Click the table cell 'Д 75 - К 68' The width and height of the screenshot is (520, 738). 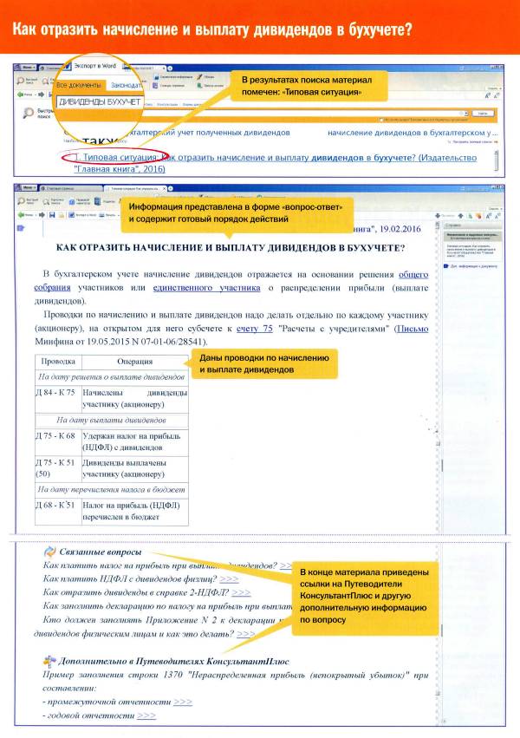pyautogui.click(x=58, y=441)
